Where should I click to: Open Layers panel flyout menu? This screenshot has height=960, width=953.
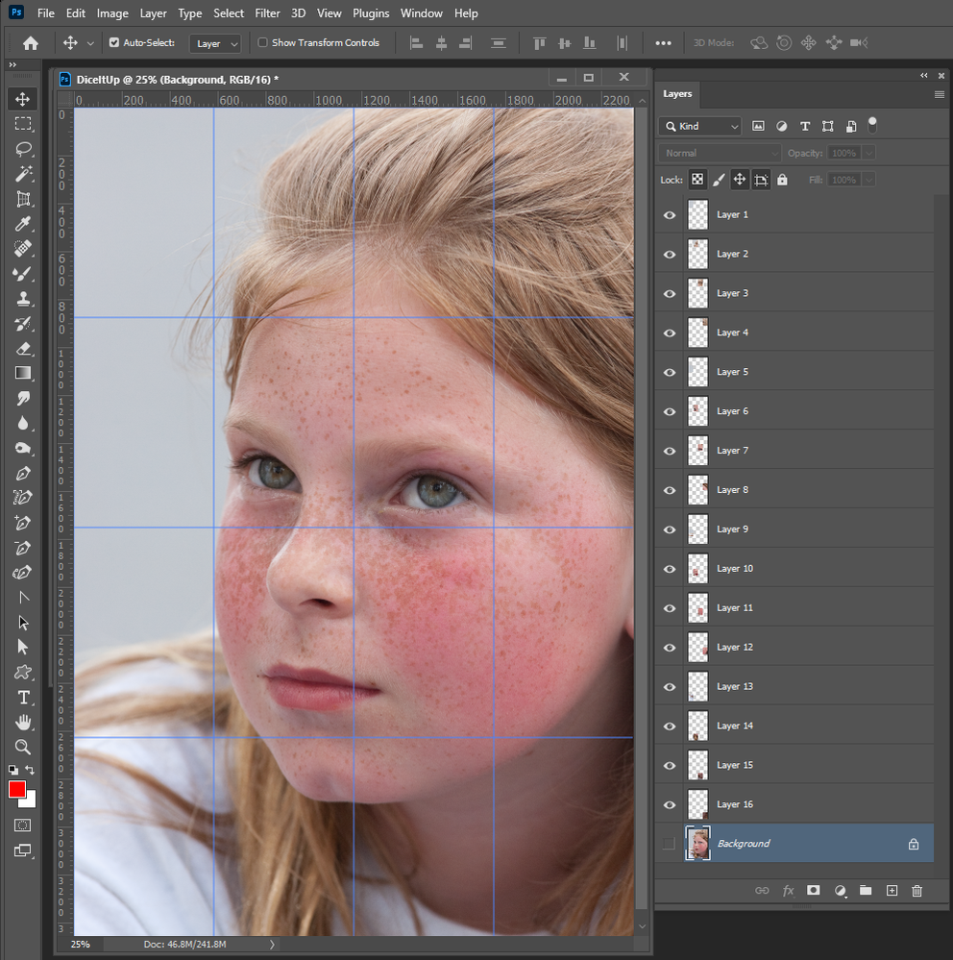(x=940, y=94)
